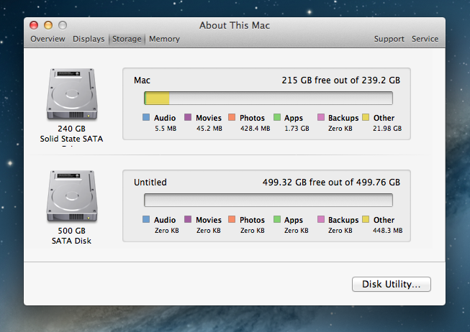Click the 500 GB SATA Disk icon
The width and height of the screenshot is (470, 332).
(72, 196)
